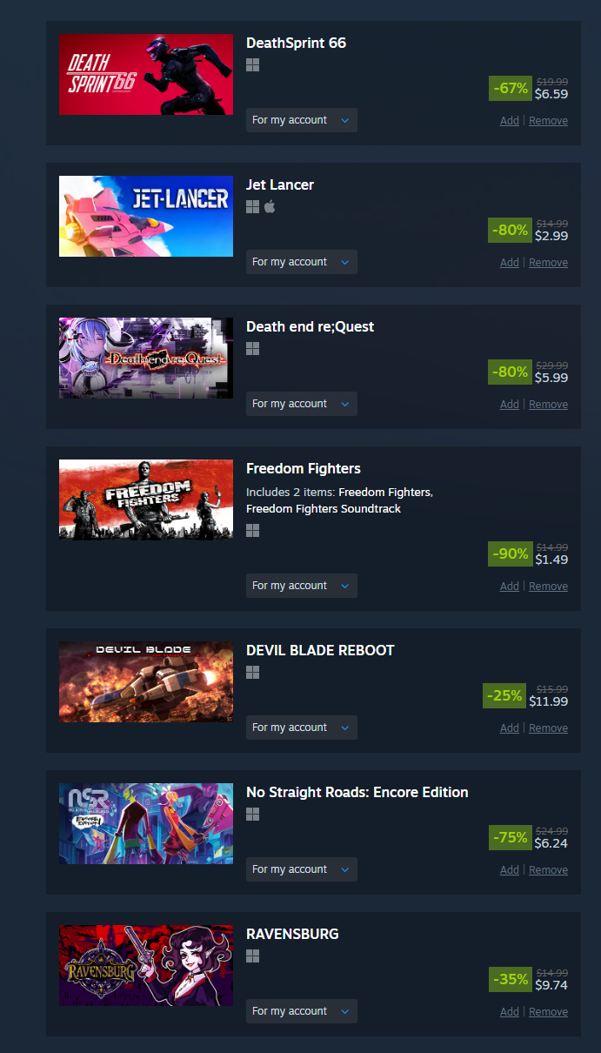Click the Windows icon under Death end re;Quest
The image size is (601, 1053).
pyautogui.click(x=253, y=348)
